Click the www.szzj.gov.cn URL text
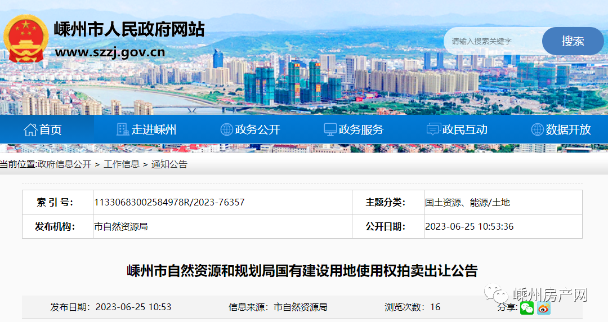 click(x=110, y=52)
